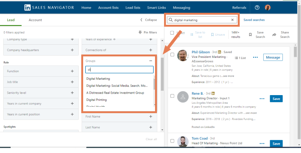Screen dimensions: 301x153
Task: Click the search results vertical scrollbar
Action: coord(295,52)
